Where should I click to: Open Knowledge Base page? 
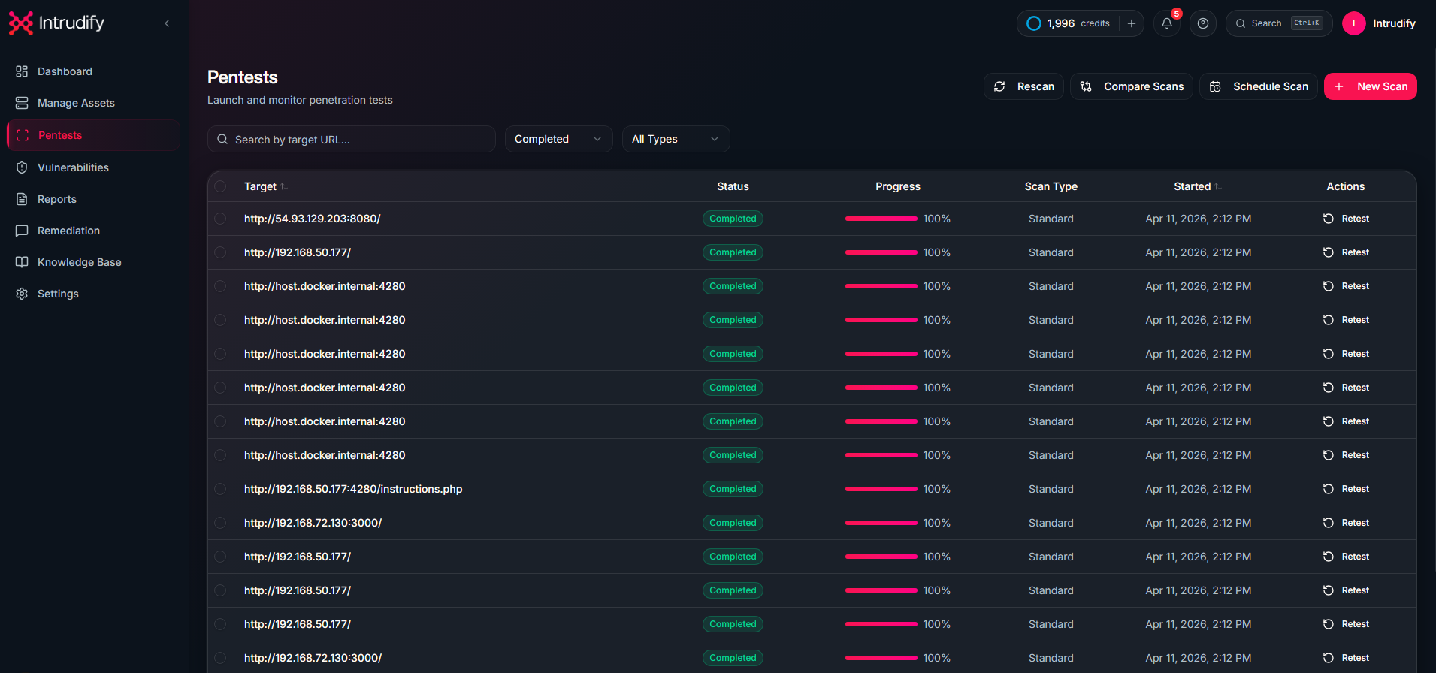93,262
